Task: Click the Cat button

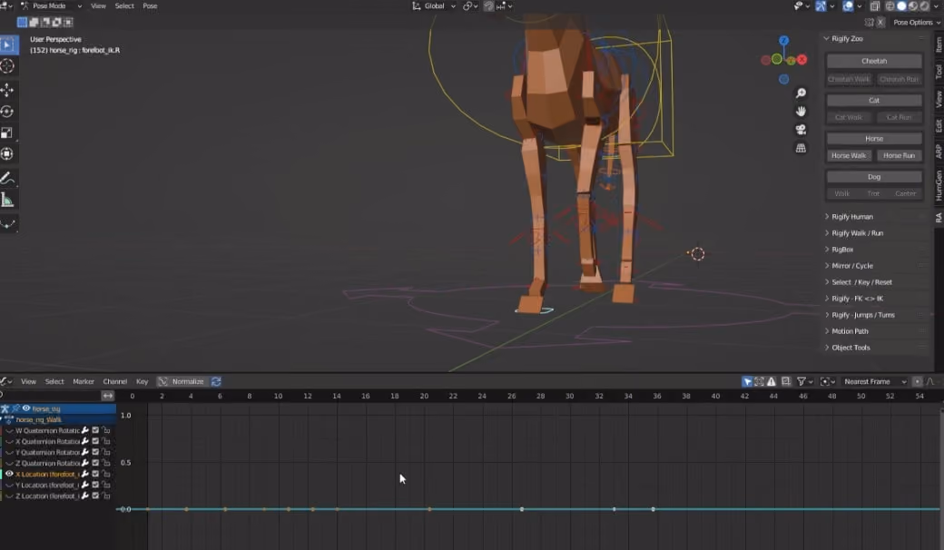Action: [874, 100]
